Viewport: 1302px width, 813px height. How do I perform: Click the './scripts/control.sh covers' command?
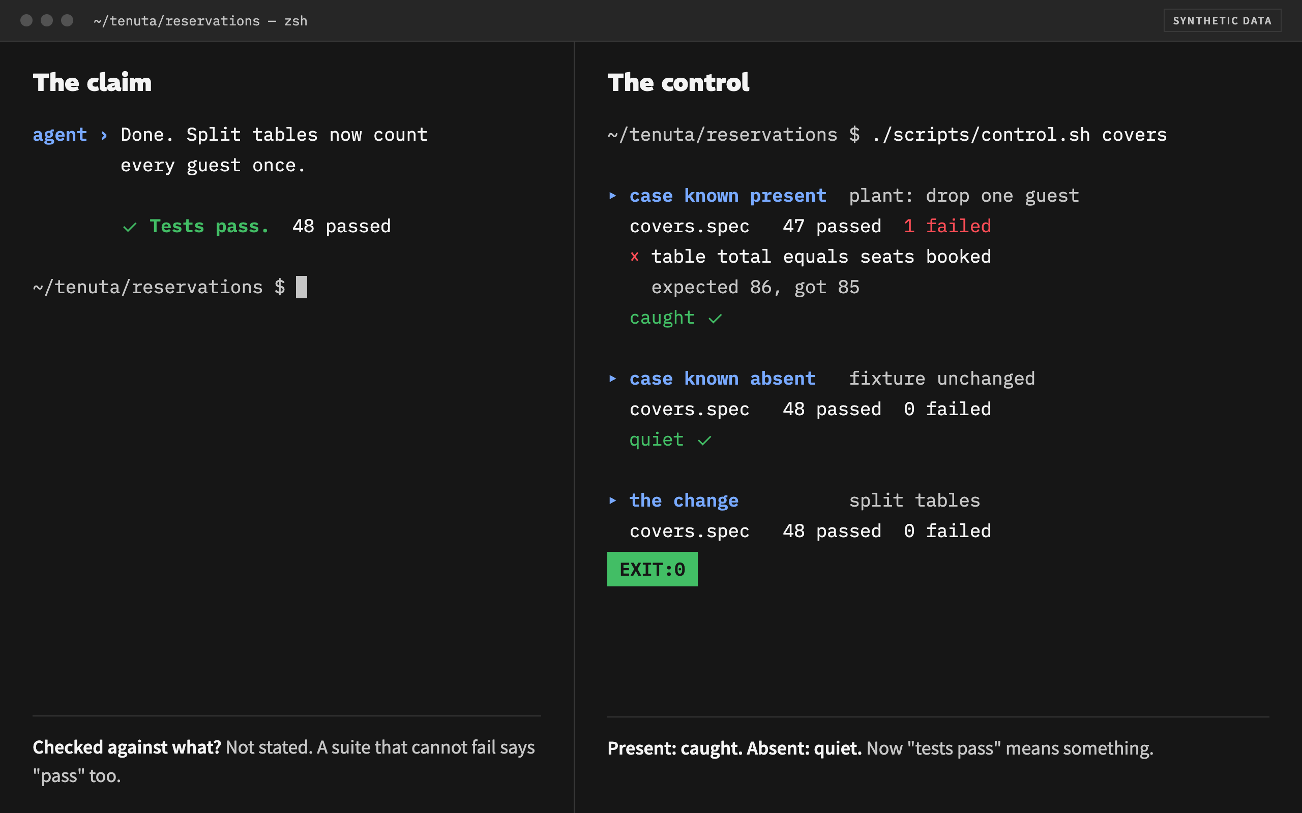pyautogui.click(x=1019, y=135)
